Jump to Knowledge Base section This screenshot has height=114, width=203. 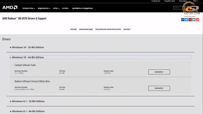point(86,29)
